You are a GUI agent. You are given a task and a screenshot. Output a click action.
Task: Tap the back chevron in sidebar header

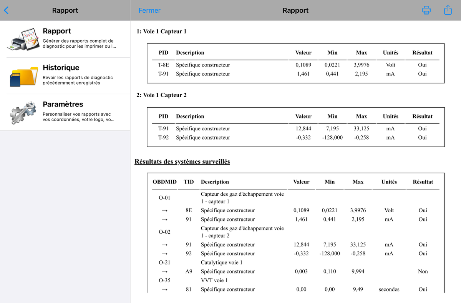(6, 10)
